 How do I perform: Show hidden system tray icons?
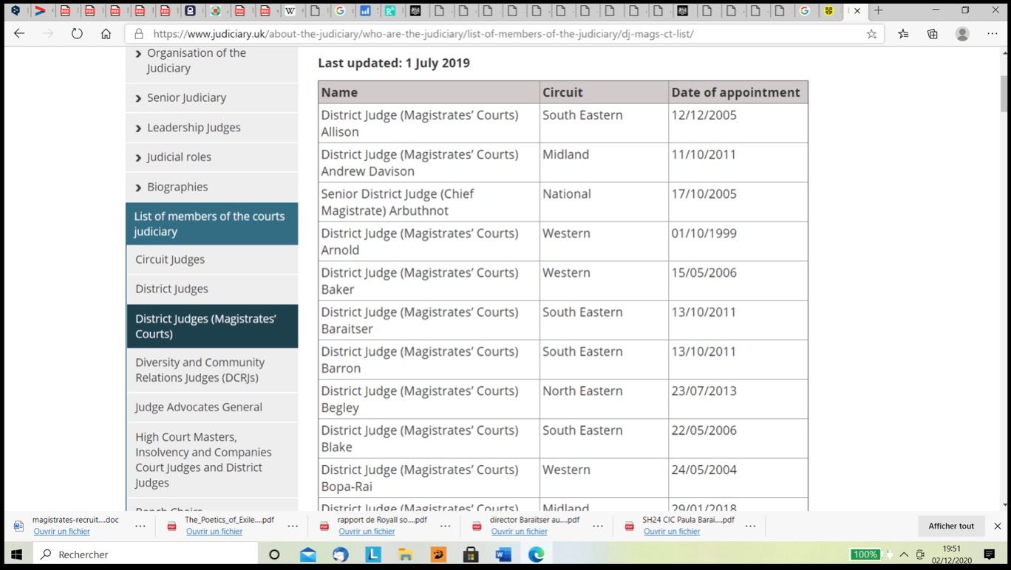[904, 554]
